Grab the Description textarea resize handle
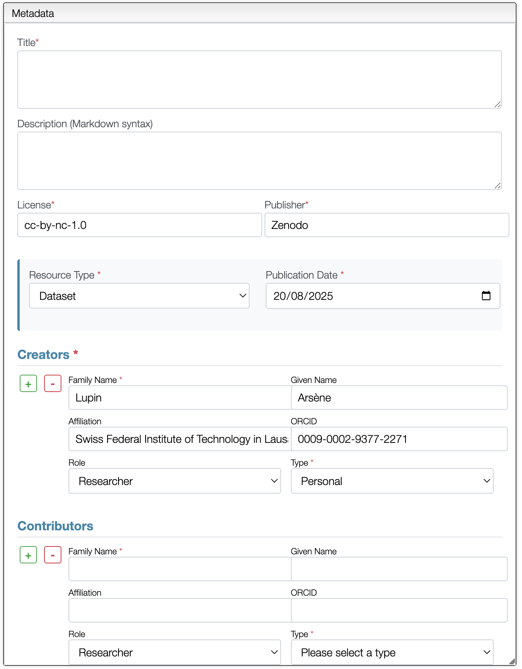 [498, 186]
